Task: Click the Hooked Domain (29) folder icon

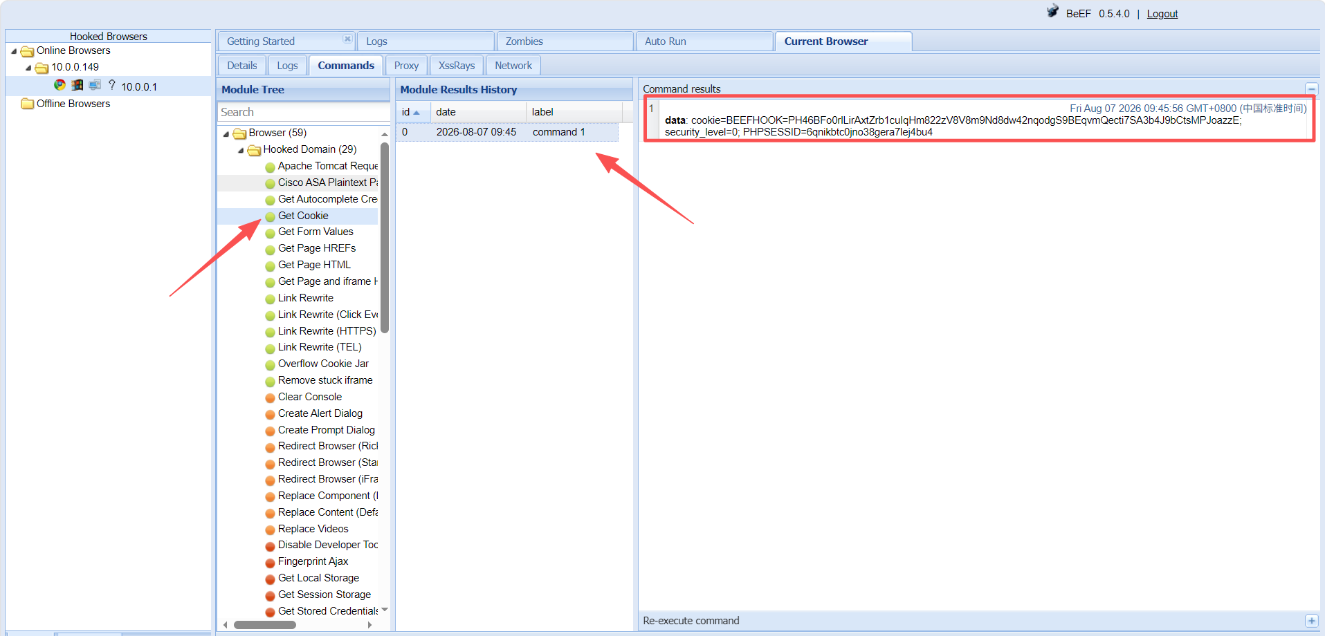Action: click(255, 150)
